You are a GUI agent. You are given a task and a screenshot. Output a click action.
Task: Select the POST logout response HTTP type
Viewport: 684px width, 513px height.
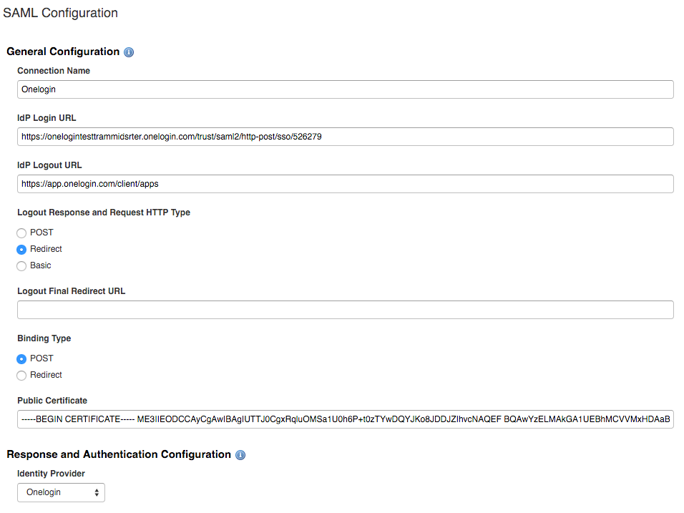click(21, 232)
